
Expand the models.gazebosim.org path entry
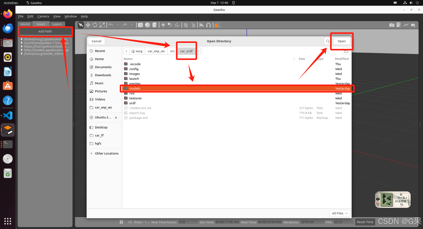click(x=22, y=50)
